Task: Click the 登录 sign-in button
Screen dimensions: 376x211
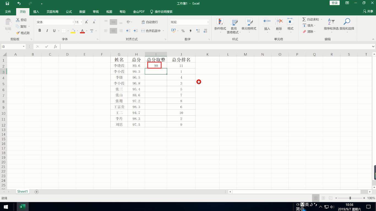Action: [334, 3]
